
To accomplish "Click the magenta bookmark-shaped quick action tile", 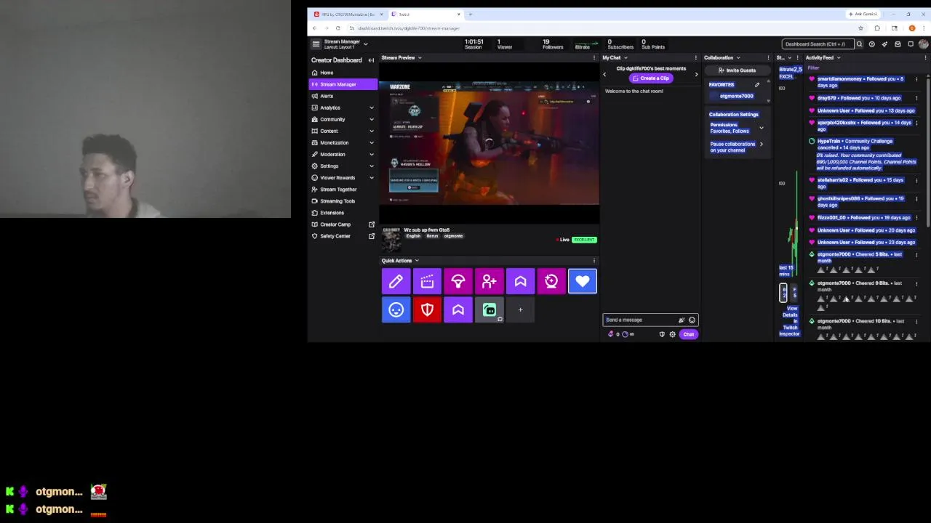I will [520, 281].
